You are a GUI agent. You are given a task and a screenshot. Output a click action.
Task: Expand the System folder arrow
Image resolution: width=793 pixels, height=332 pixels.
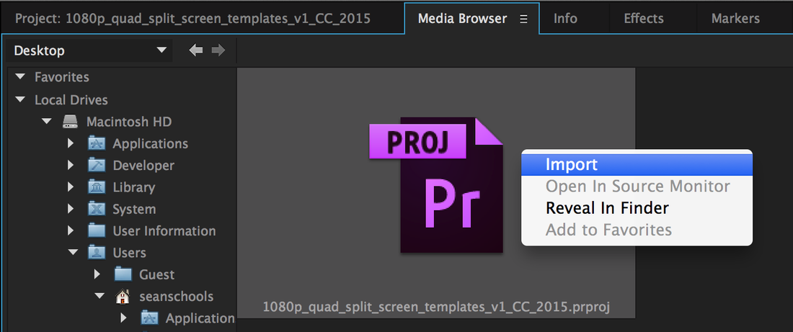click(x=71, y=209)
